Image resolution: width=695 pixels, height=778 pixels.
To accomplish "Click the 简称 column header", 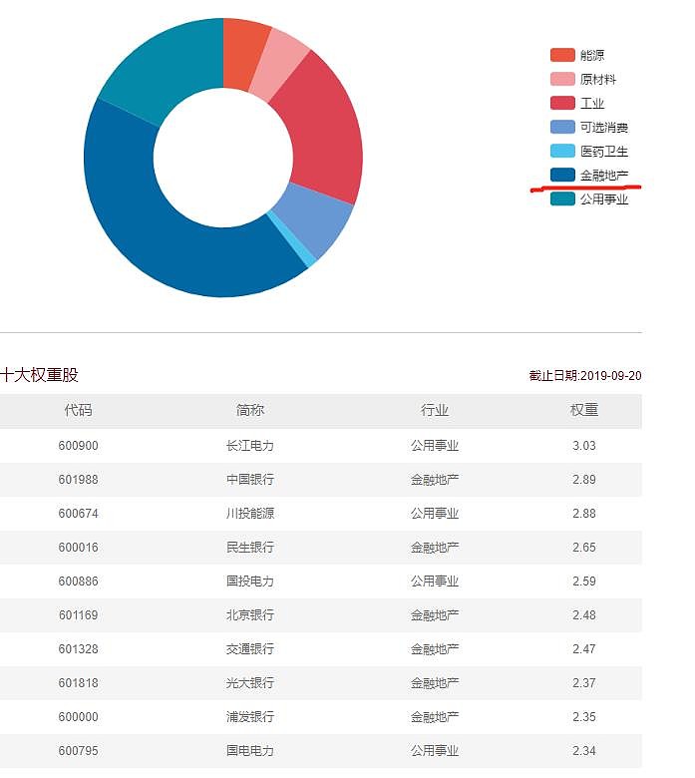I will [x=250, y=410].
